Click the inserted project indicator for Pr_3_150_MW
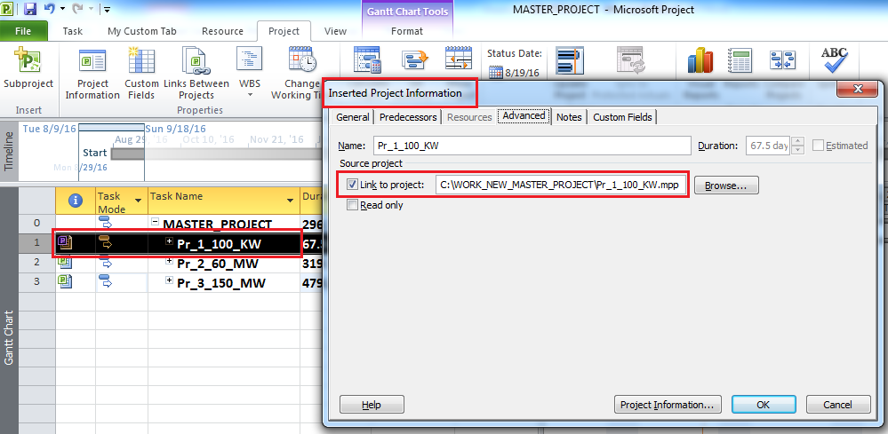This screenshot has height=434, width=888. point(65,280)
